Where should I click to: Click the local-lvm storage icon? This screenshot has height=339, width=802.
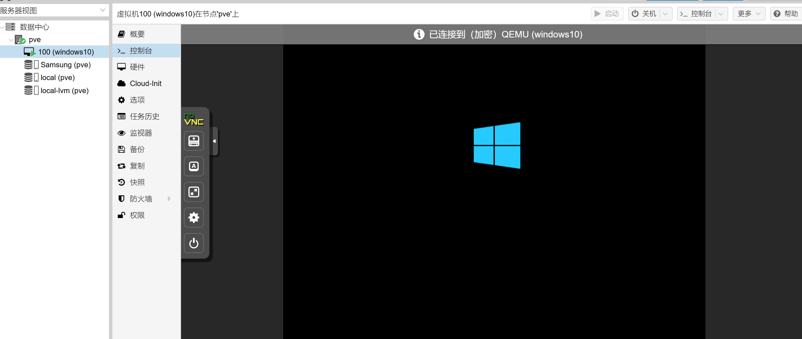click(x=31, y=90)
